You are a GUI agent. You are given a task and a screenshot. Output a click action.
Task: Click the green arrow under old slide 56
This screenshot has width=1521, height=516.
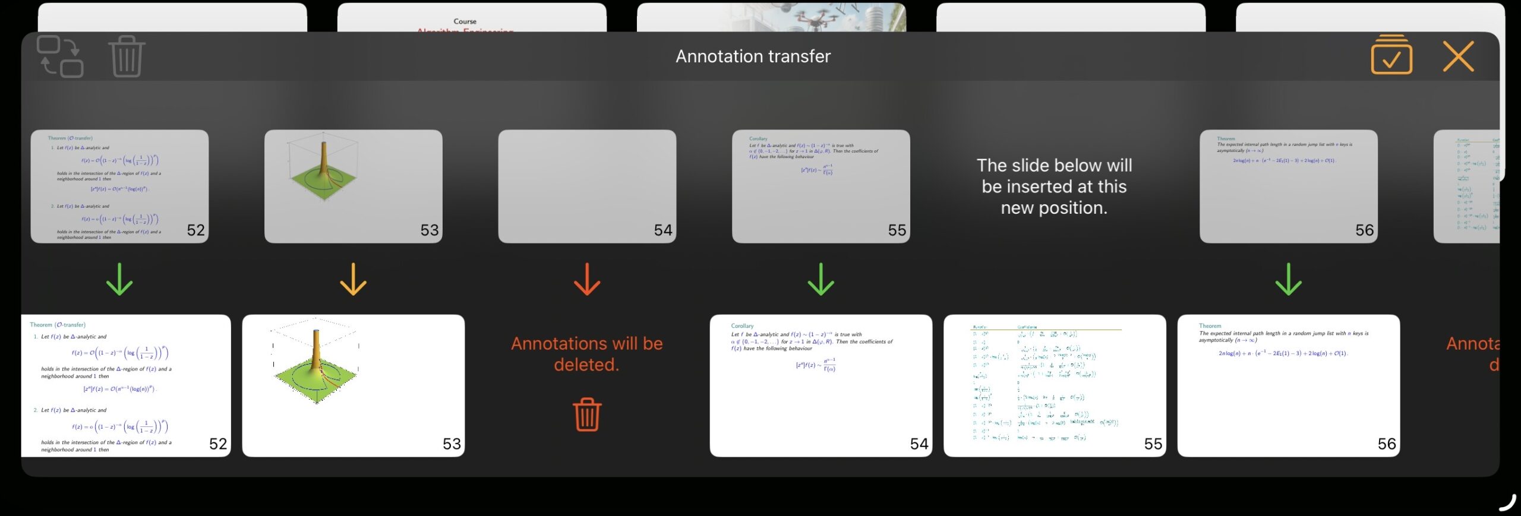1288,279
